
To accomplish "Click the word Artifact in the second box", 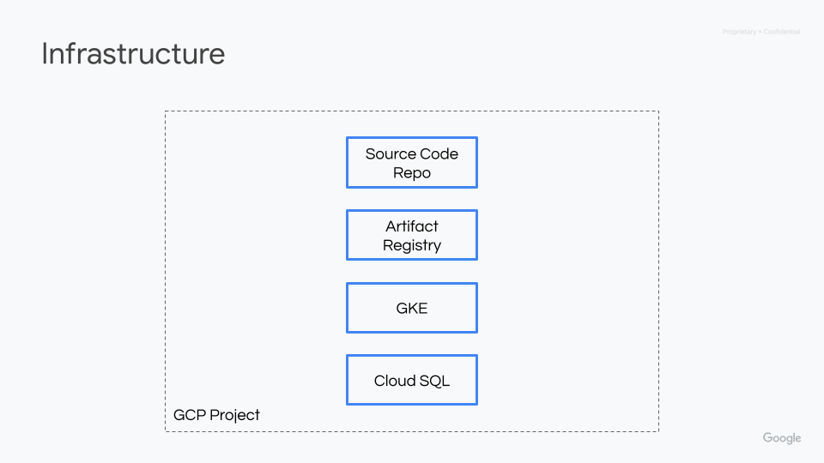I will (x=412, y=226).
